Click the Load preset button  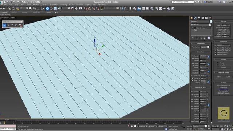228,77
